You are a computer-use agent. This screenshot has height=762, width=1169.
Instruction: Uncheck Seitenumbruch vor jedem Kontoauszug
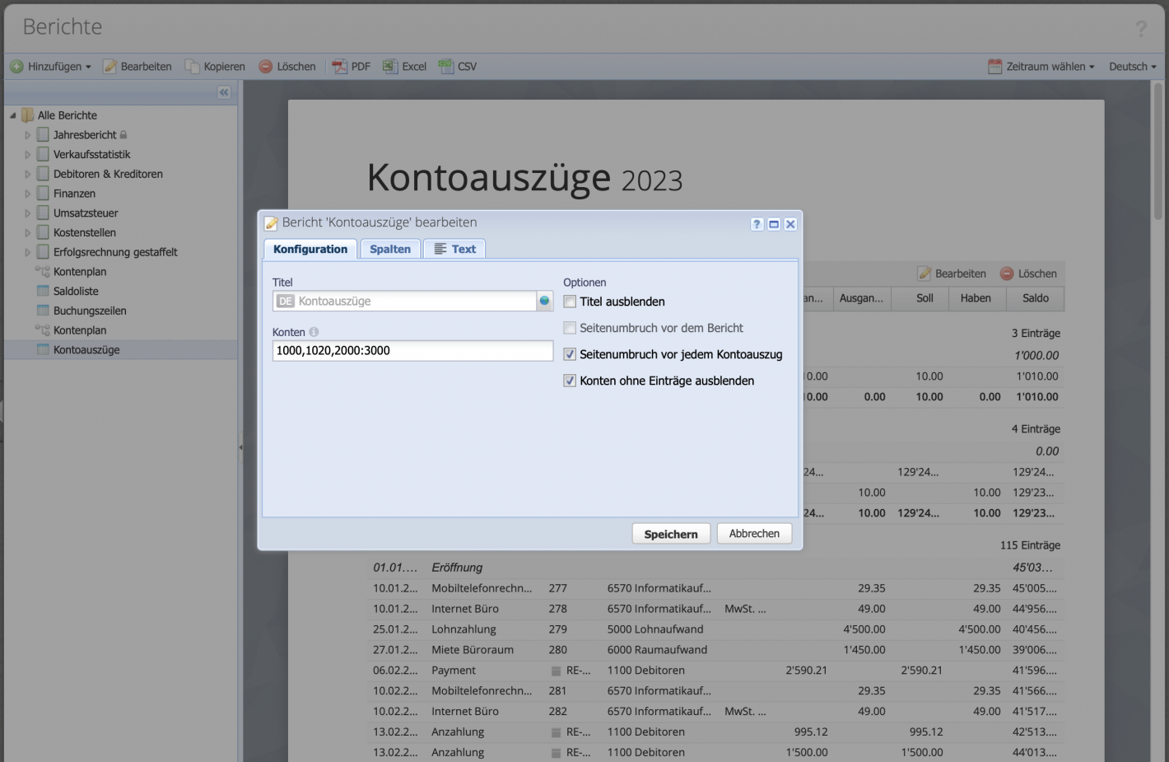pyautogui.click(x=569, y=354)
